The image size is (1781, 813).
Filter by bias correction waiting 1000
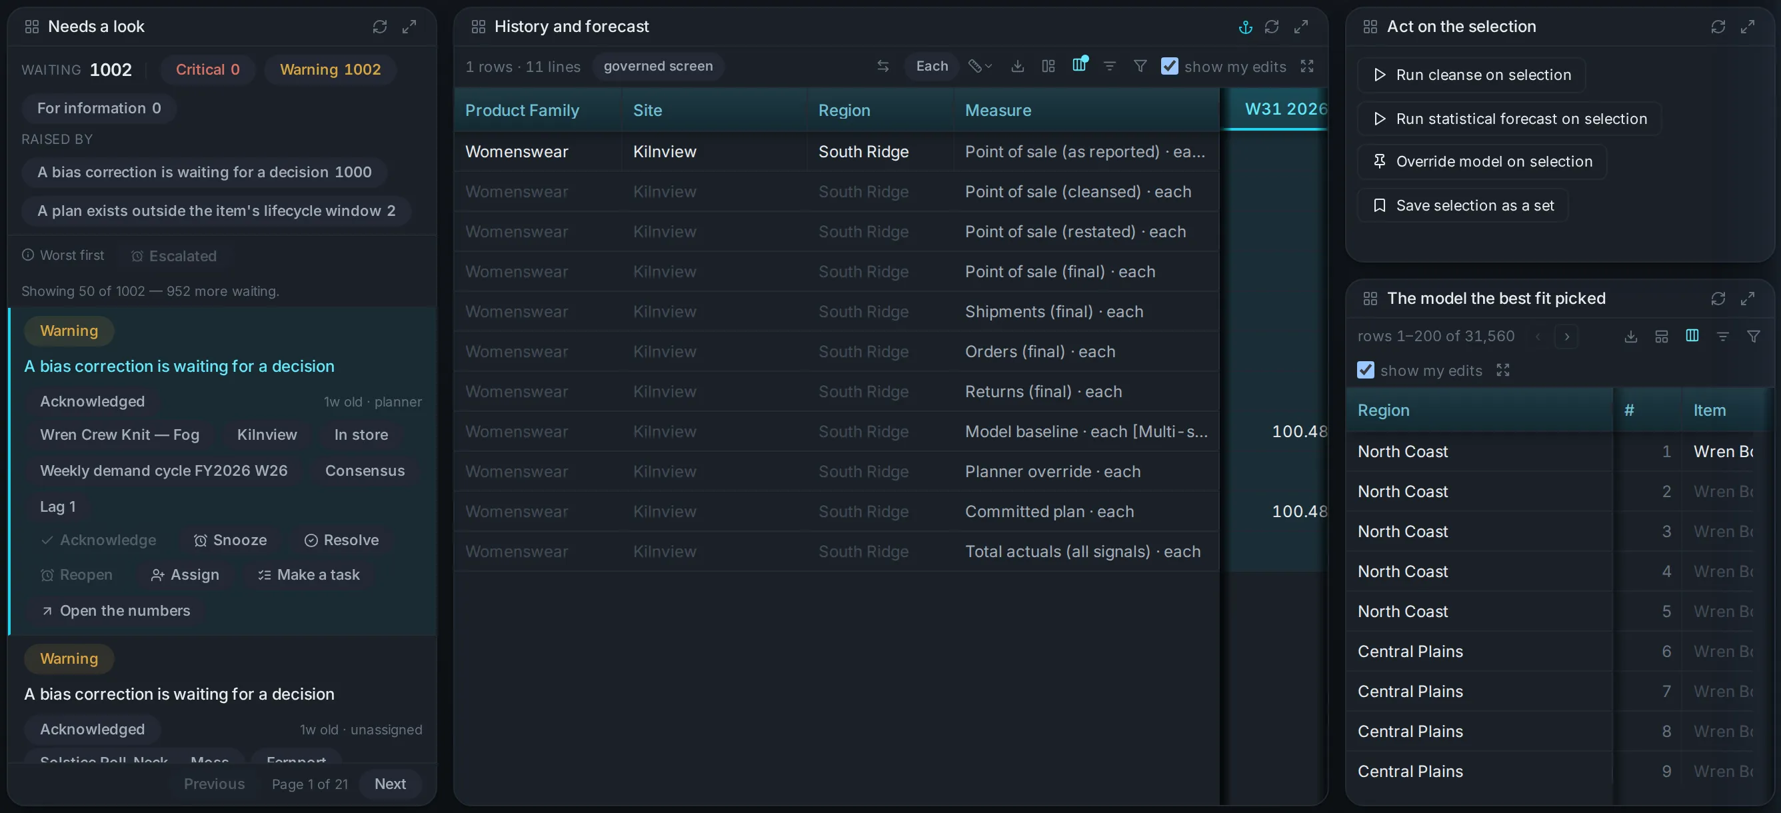(x=205, y=172)
